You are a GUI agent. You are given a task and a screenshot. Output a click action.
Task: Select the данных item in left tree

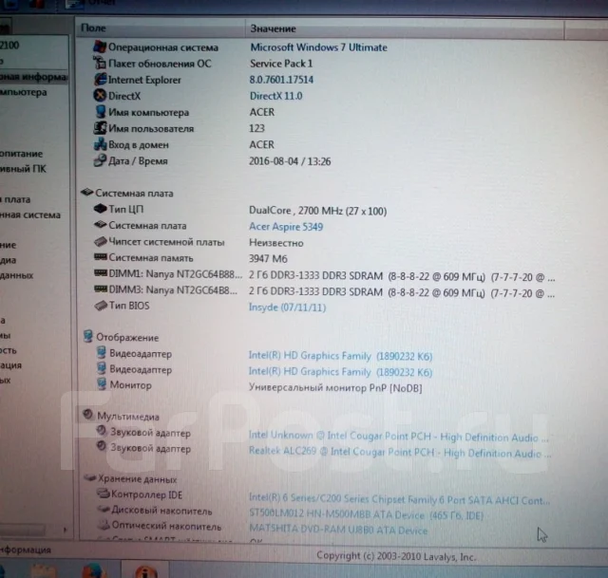click(17, 275)
